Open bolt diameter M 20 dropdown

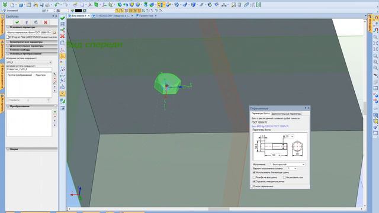pos(292,137)
